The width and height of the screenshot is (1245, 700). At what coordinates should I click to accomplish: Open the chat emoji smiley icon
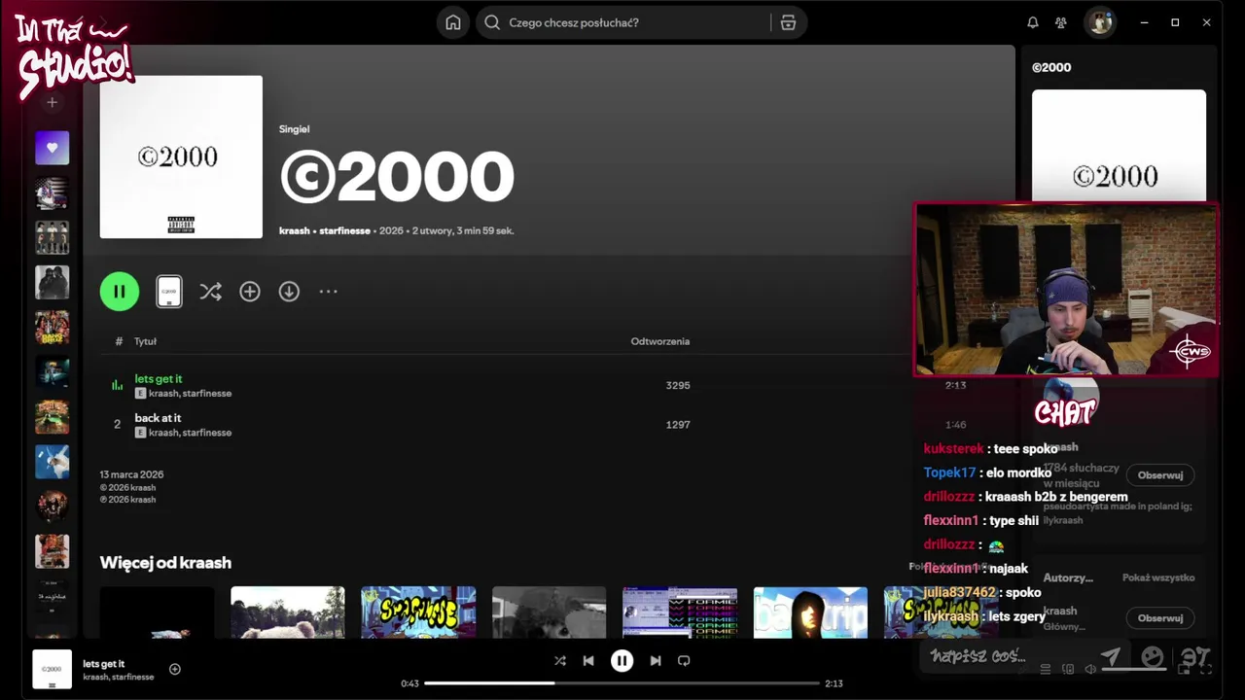pyautogui.click(x=1153, y=657)
